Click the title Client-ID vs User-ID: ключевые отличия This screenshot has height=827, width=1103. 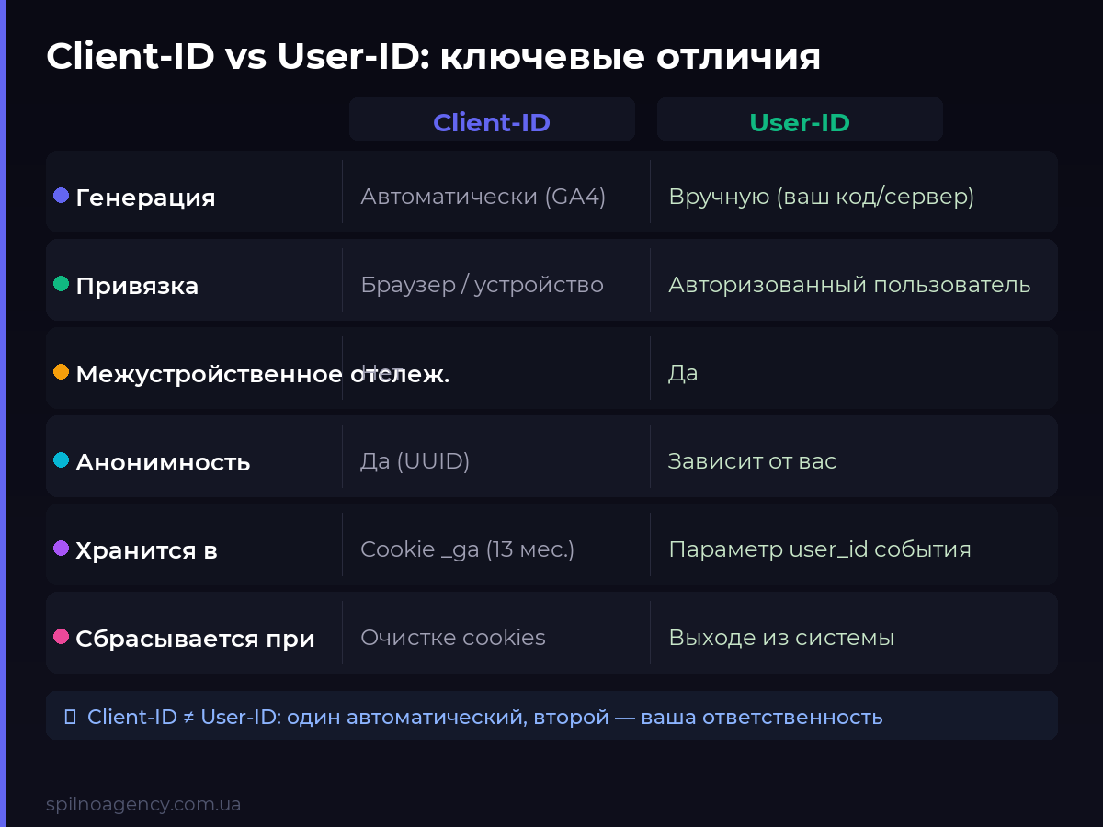(434, 57)
